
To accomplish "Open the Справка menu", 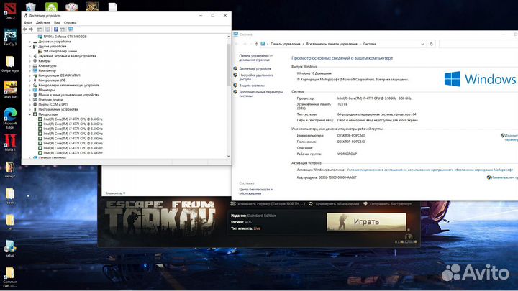I will tap(70, 23).
